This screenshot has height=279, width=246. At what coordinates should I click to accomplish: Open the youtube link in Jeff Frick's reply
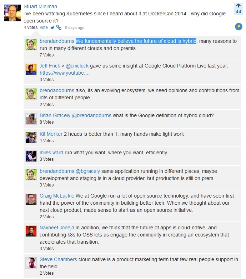click(64, 73)
